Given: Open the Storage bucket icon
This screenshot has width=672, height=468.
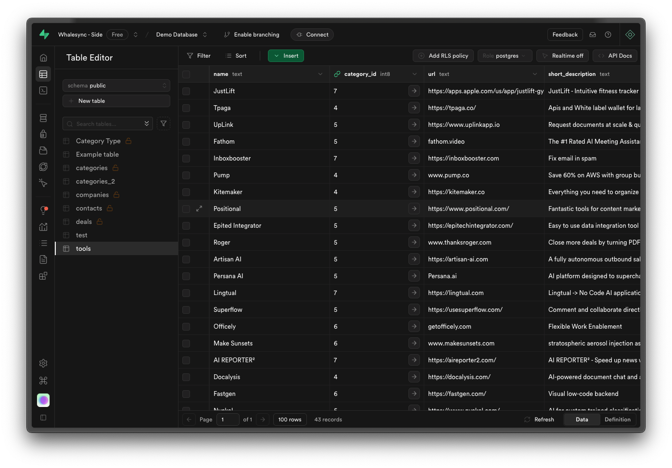Looking at the screenshot, I should click(x=43, y=150).
